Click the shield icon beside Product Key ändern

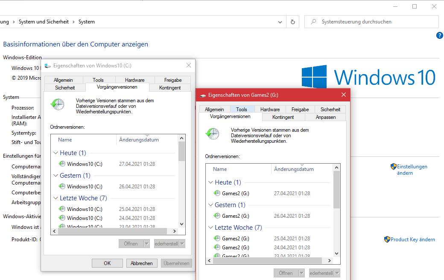(x=387, y=240)
